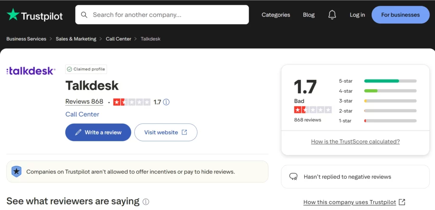Click the Talkdesk company logo
Image resolution: width=435 pixels, height=210 pixels.
click(x=31, y=71)
